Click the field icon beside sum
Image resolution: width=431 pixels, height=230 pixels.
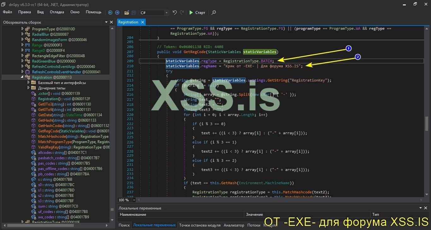(x=33, y=206)
